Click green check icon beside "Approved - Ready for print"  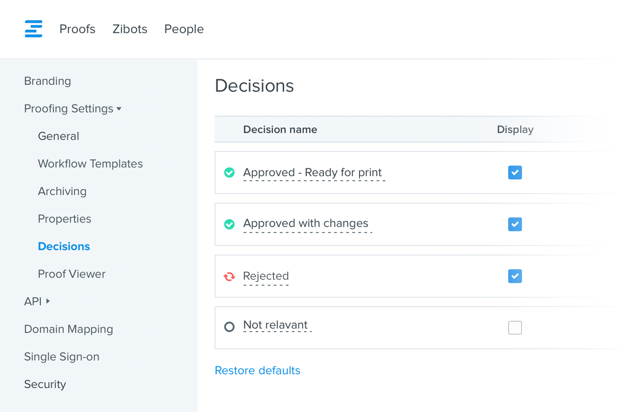229,173
